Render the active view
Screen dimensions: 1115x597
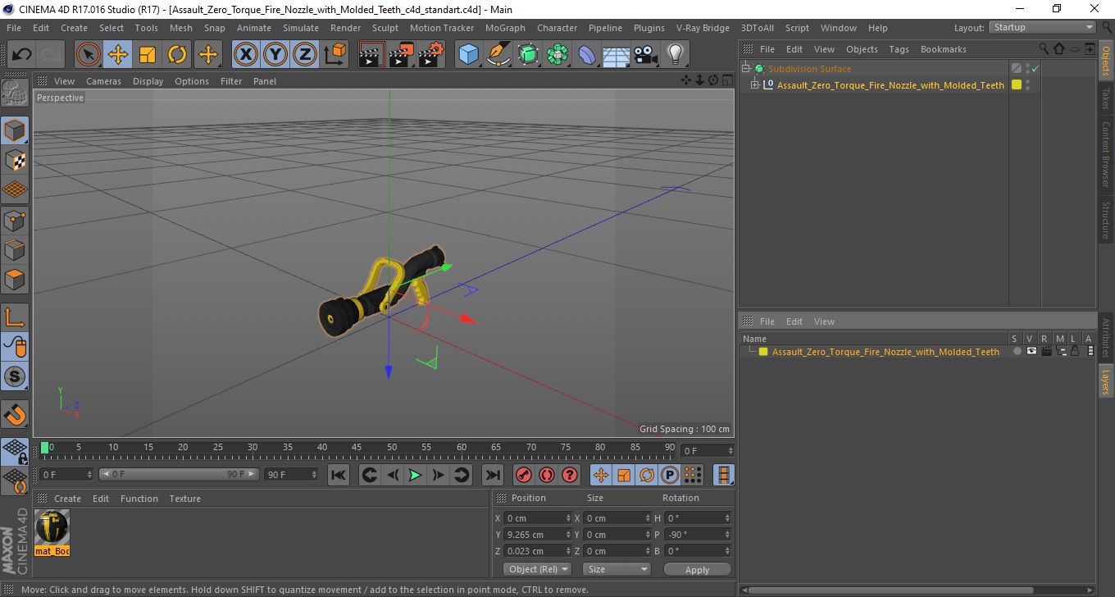(372, 55)
